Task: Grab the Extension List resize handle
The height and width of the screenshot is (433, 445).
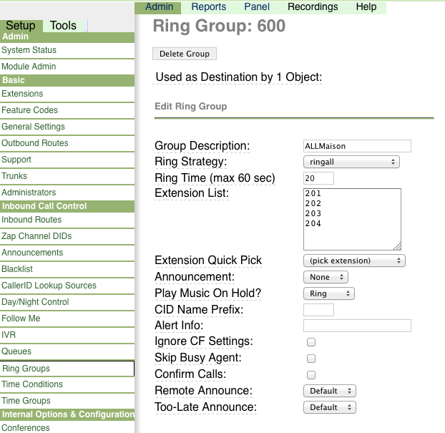Action: coord(398,246)
